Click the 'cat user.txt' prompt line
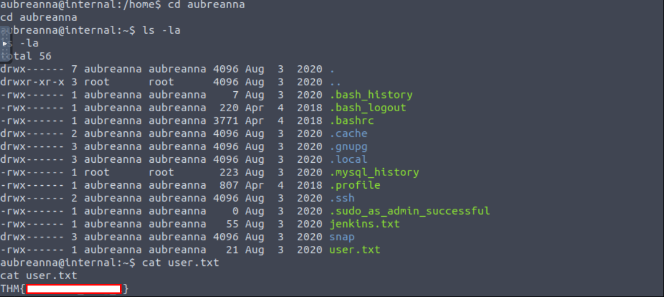This screenshot has height=297, width=664. [x=110, y=263]
